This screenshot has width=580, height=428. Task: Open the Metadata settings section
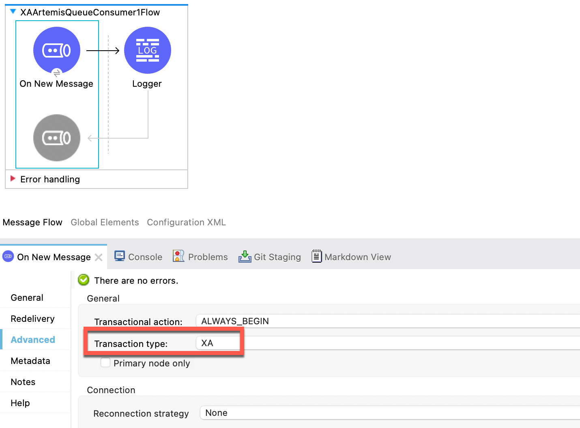(x=30, y=361)
